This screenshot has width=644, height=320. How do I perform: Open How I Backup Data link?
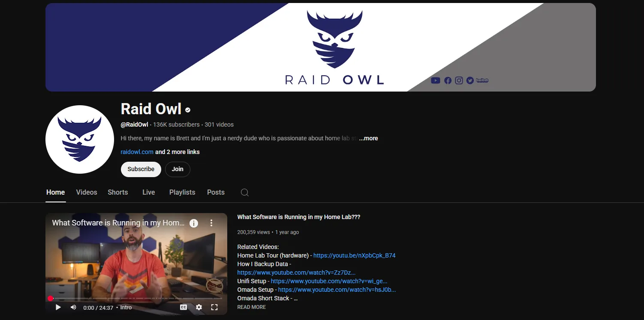click(x=296, y=273)
